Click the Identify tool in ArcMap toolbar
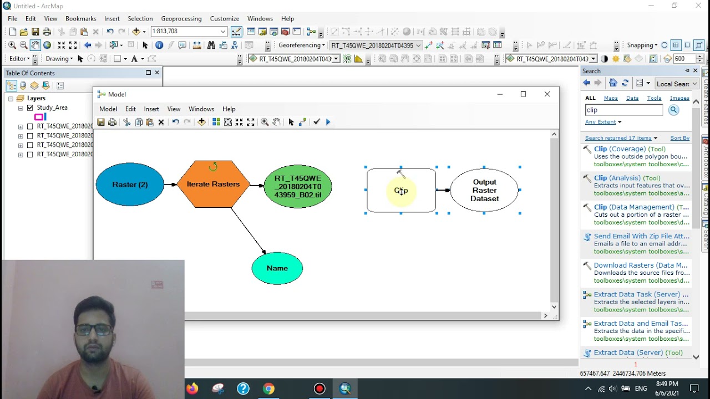 pyautogui.click(x=159, y=45)
